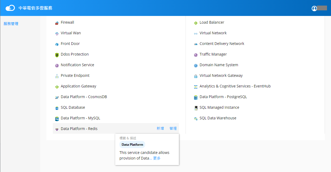Select Traffic Manager label

click(x=213, y=54)
